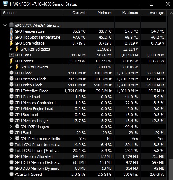
Task: Click the lightning bolt icon for GPU Core Voltage
Action: [11, 43]
